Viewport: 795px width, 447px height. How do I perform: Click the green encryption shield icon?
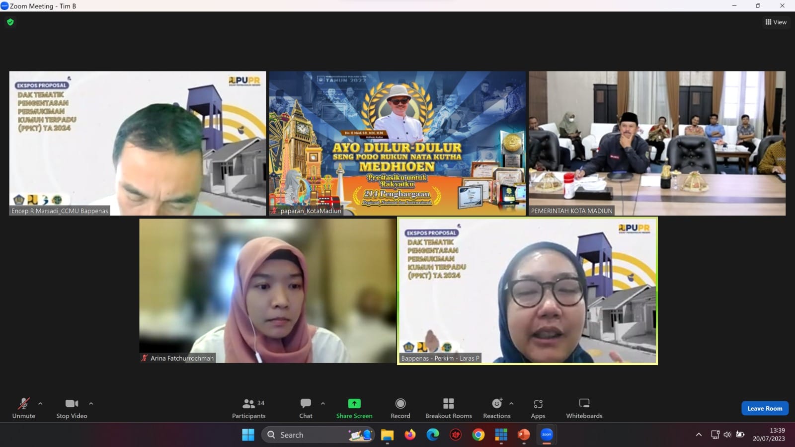point(10,22)
